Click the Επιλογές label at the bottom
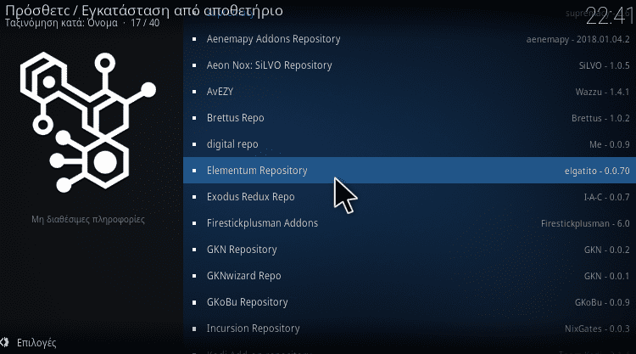 click(x=36, y=343)
